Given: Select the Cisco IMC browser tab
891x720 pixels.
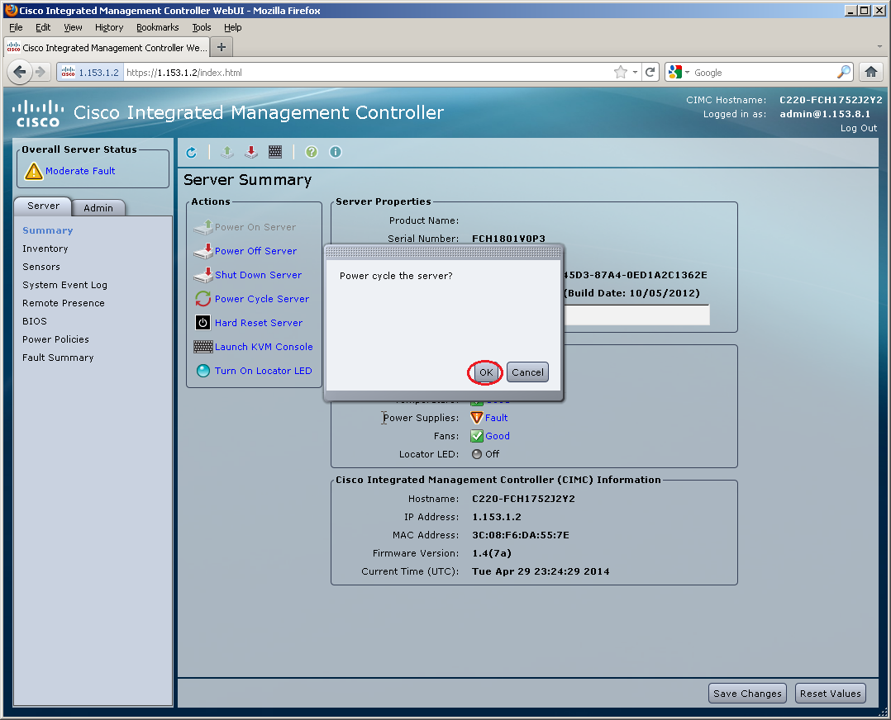Looking at the screenshot, I should 107,47.
